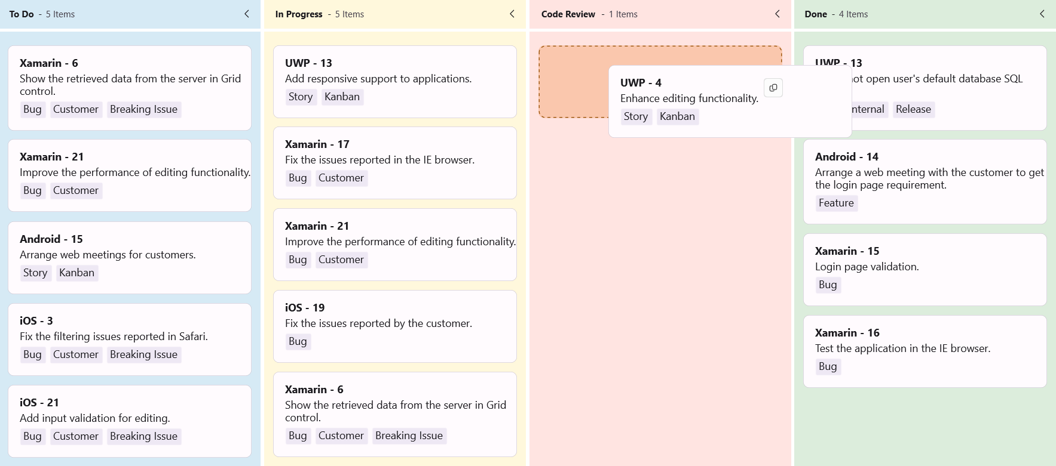Click Bug tag on iOS - 21 card
The height and width of the screenshot is (466, 1056).
32,436
